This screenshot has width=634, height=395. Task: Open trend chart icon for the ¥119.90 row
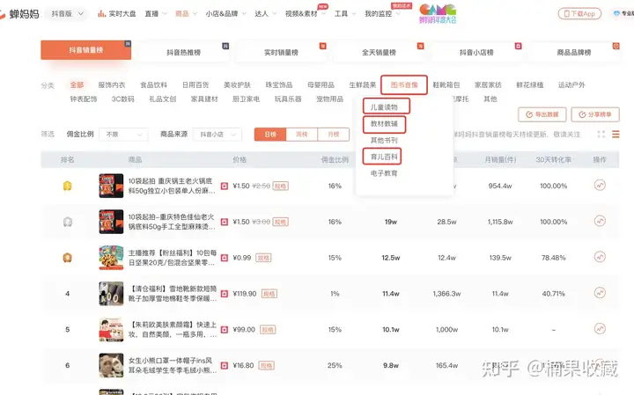[600, 293]
